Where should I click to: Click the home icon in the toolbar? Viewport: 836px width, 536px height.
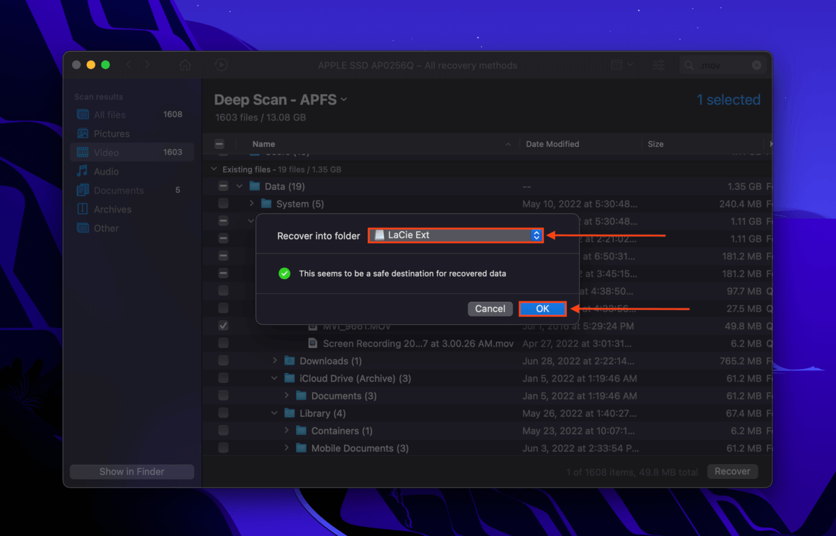(x=185, y=65)
